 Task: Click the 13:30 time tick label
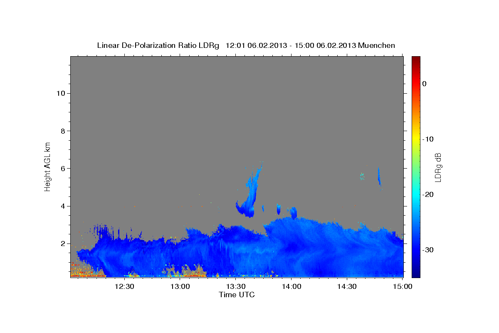[x=235, y=286]
